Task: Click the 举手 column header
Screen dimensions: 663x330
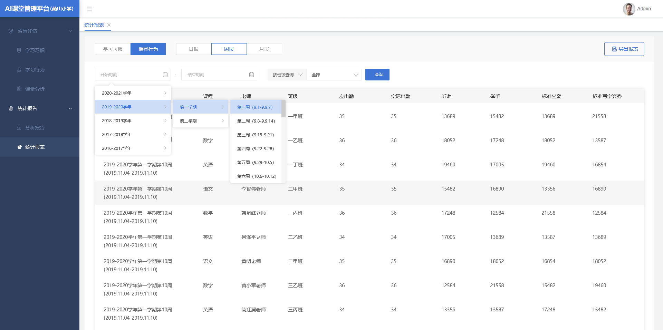Action: point(495,96)
